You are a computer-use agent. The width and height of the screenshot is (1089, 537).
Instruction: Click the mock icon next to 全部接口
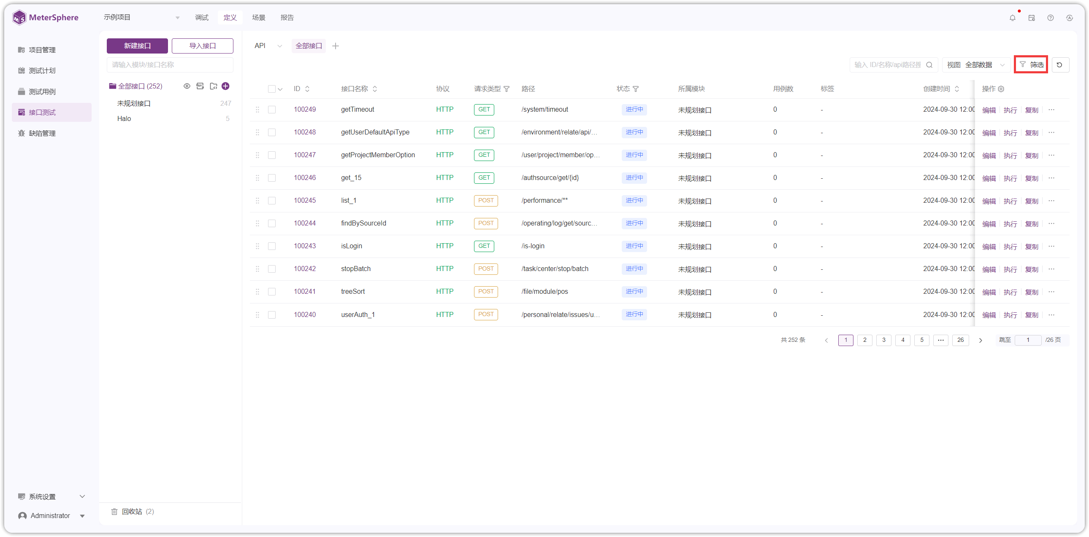pyautogui.click(x=200, y=86)
